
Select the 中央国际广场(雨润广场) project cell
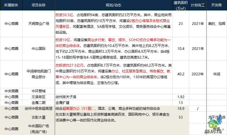point(39,129)
